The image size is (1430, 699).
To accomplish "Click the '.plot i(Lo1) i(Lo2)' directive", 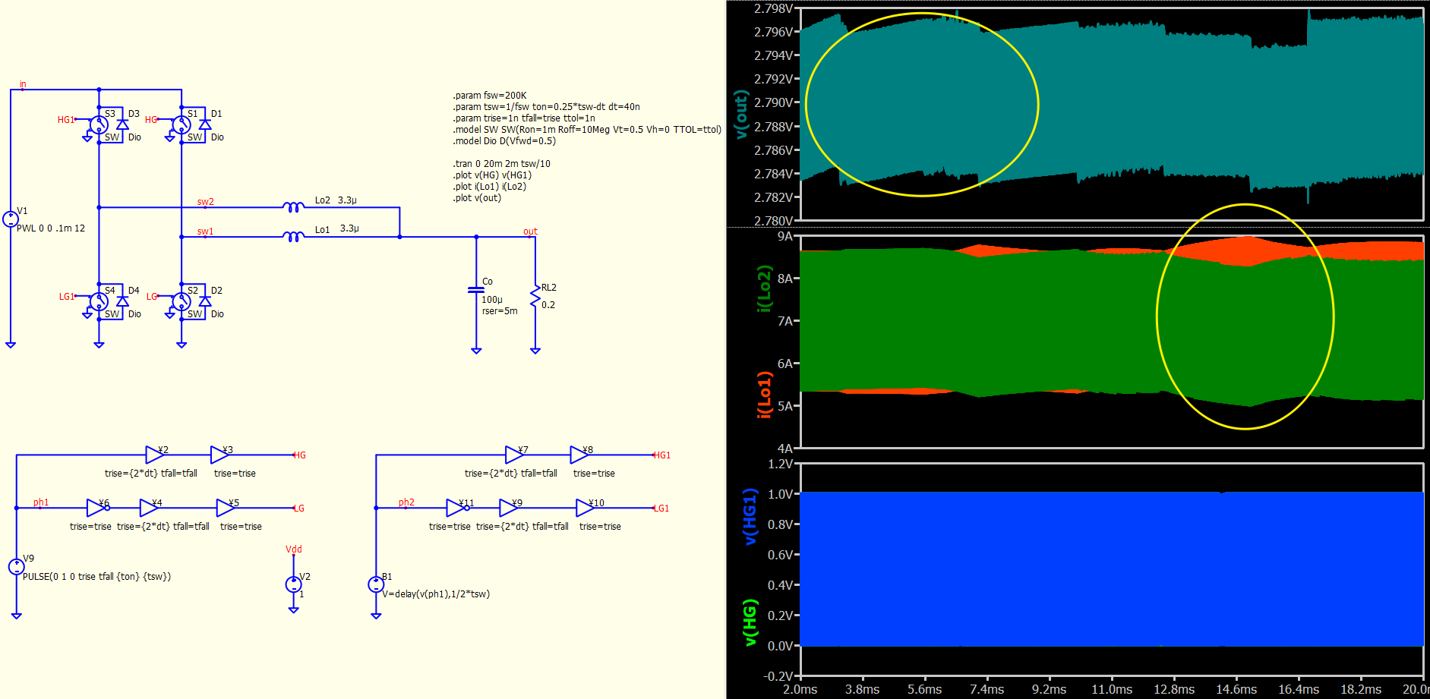I will point(490,187).
